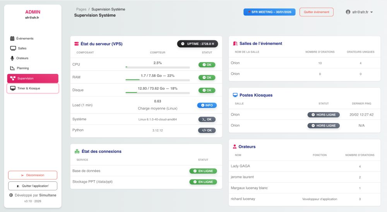Click the Margaux lucenay blanc speaker name
This screenshot has height=212, width=387.
click(x=249, y=188)
